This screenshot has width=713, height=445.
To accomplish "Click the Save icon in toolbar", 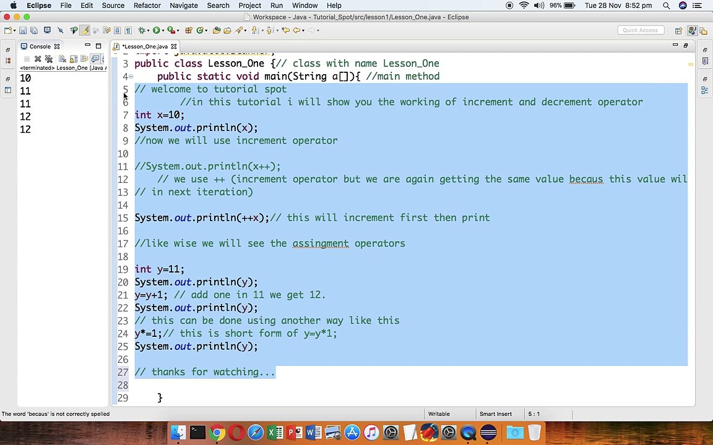I will [x=23, y=30].
